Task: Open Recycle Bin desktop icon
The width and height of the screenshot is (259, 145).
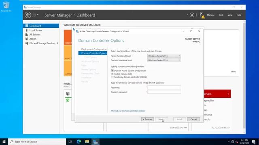Action: pos(6,7)
